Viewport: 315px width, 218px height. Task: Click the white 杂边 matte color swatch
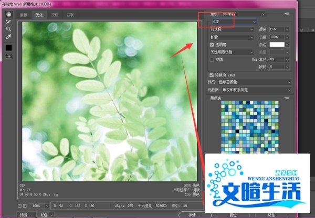point(277,45)
